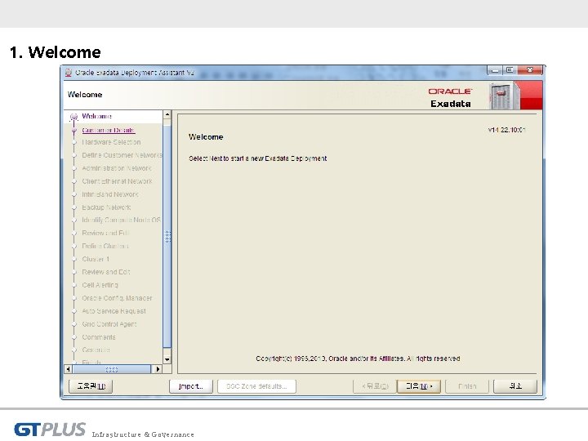
Task: Select the Auto Service Request step
Action: coord(114,311)
